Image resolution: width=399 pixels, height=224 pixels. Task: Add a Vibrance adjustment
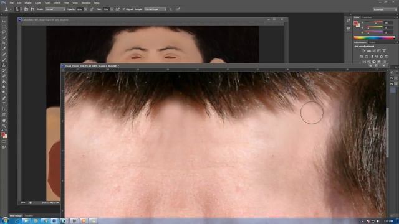tap(384, 51)
